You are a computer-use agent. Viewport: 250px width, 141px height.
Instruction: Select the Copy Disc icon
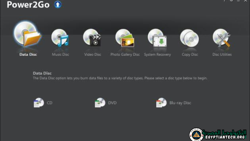189,38
